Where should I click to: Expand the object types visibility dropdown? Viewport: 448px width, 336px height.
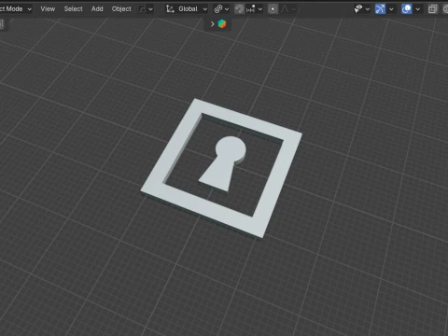click(368, 9)
